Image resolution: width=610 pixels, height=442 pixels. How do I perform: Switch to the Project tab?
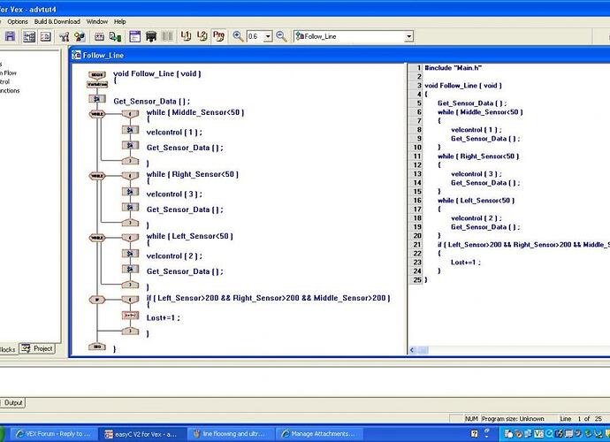pos(38,348)
